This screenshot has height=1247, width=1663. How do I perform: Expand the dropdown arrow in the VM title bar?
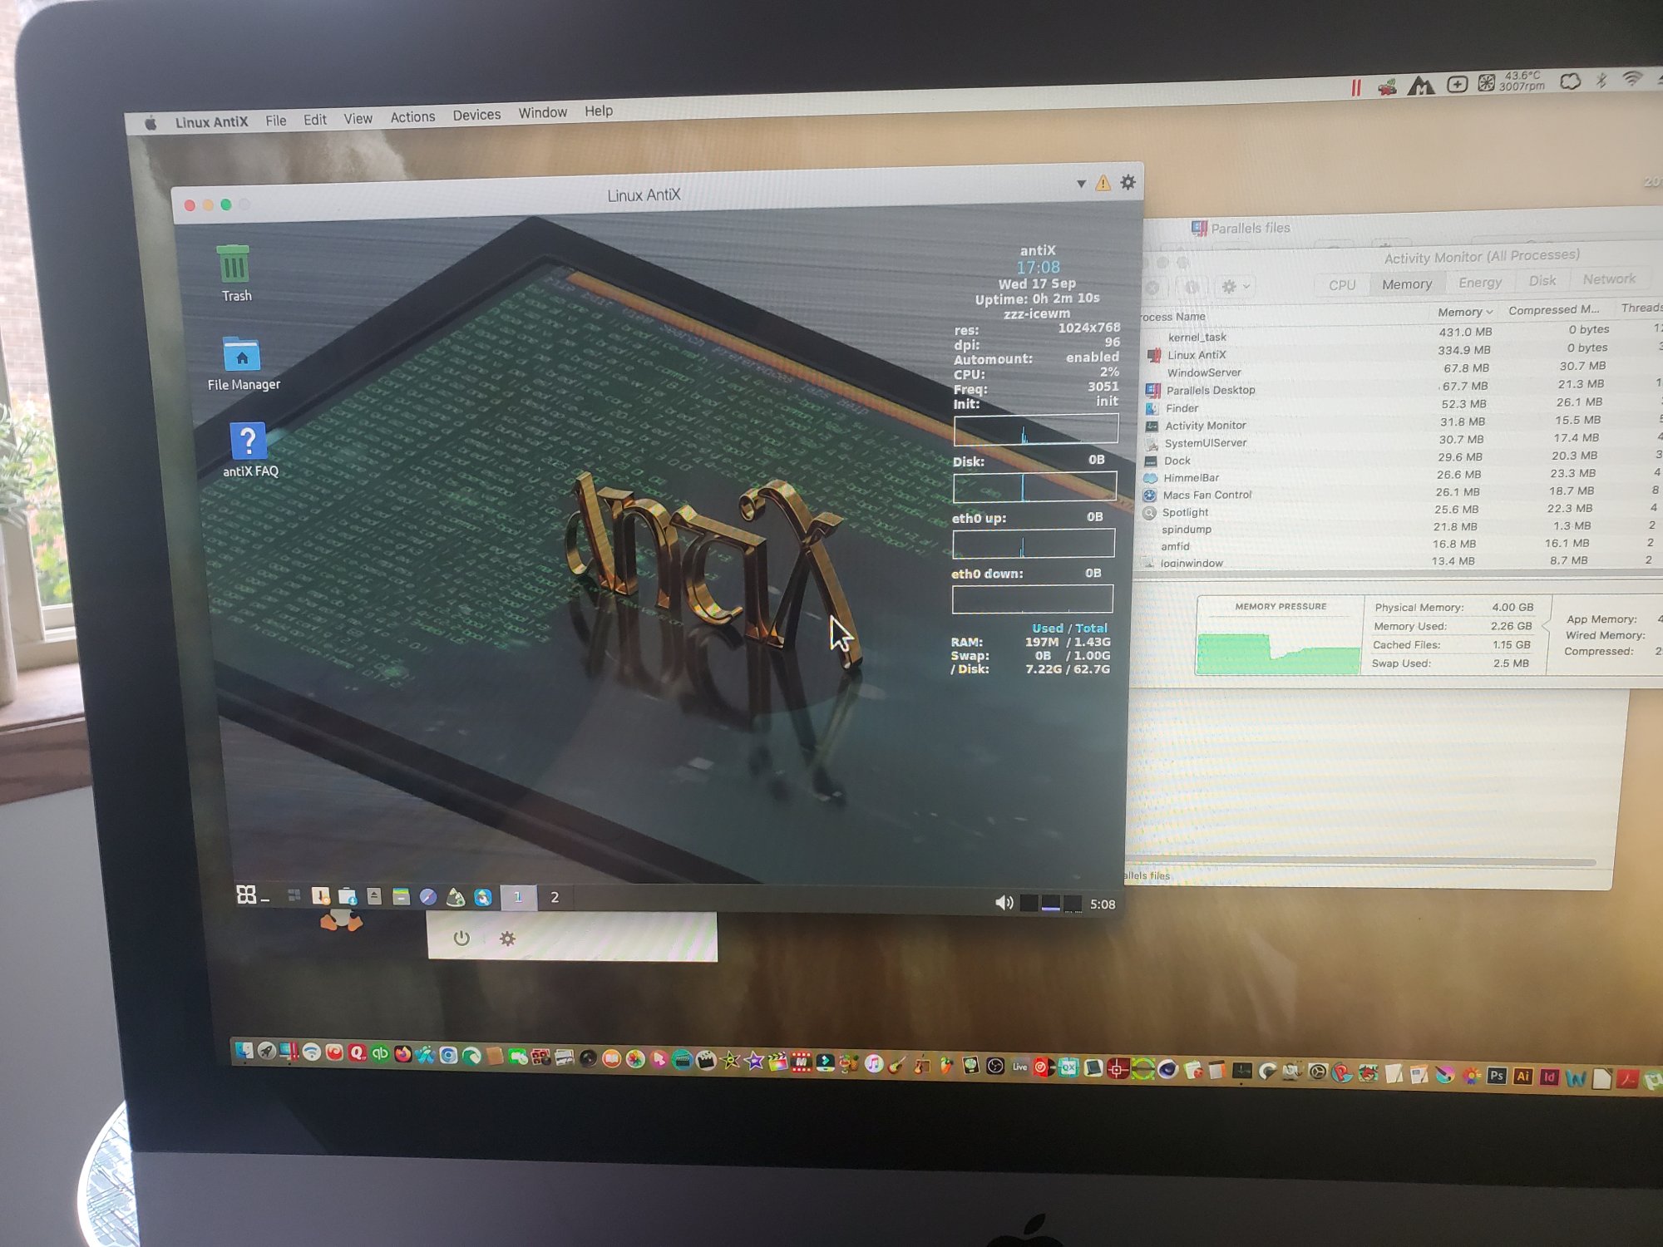pyautogui.click(x=1081, y=184)
